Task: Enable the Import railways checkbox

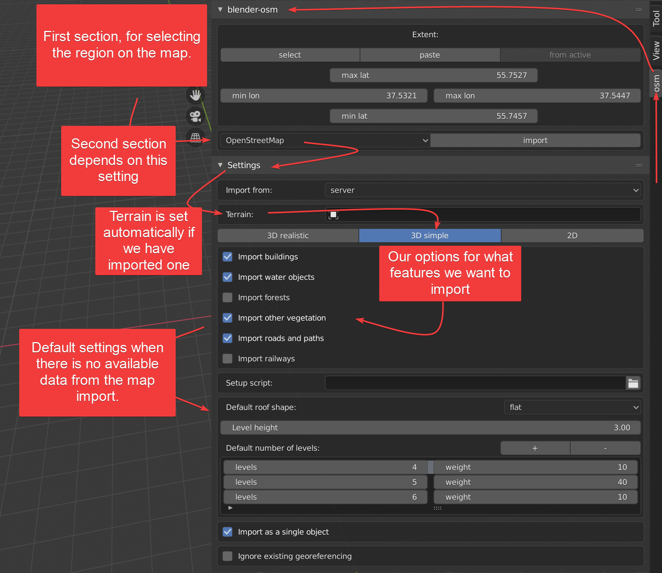Action: click(x=227, y=359)
